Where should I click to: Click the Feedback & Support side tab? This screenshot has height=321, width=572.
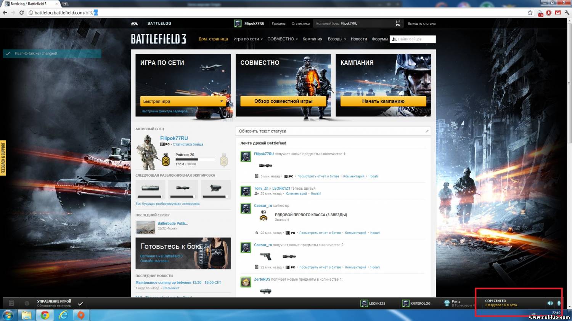(3, 158)
